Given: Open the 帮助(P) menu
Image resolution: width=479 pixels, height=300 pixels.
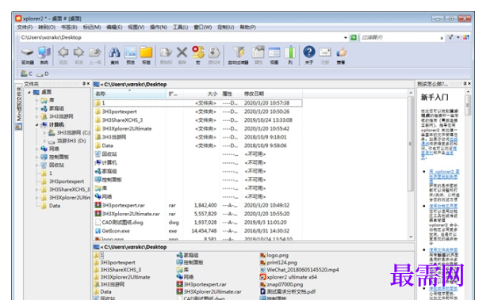Looking at the screenshot, I should coord(247,27).
